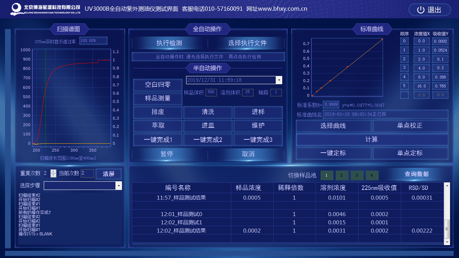Click 选择曲线 to select curve
Screen dimensions: 459x258
tap(333, 126)
